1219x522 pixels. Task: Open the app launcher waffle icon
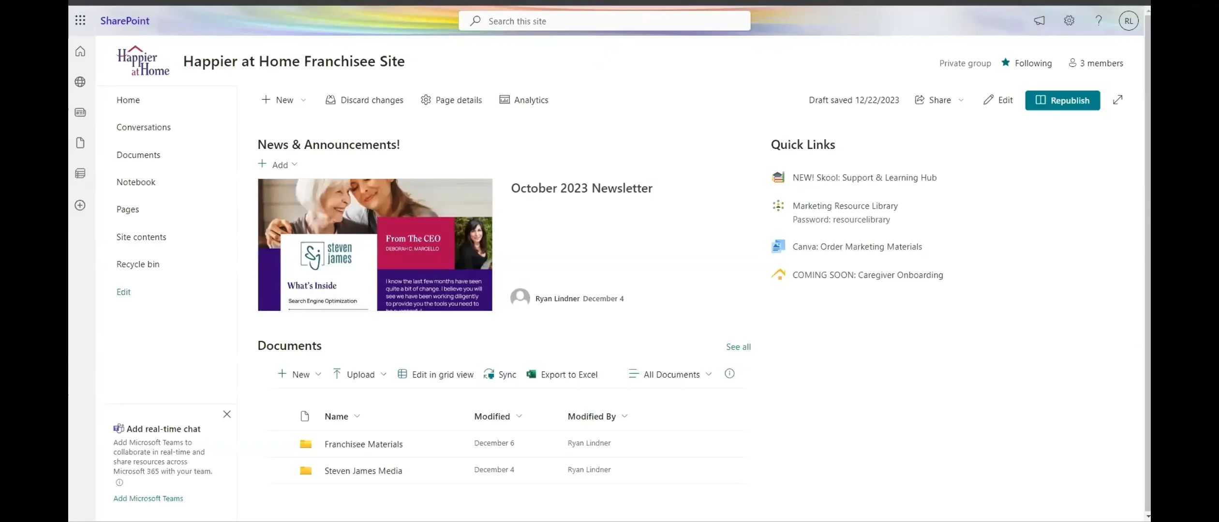80,20
